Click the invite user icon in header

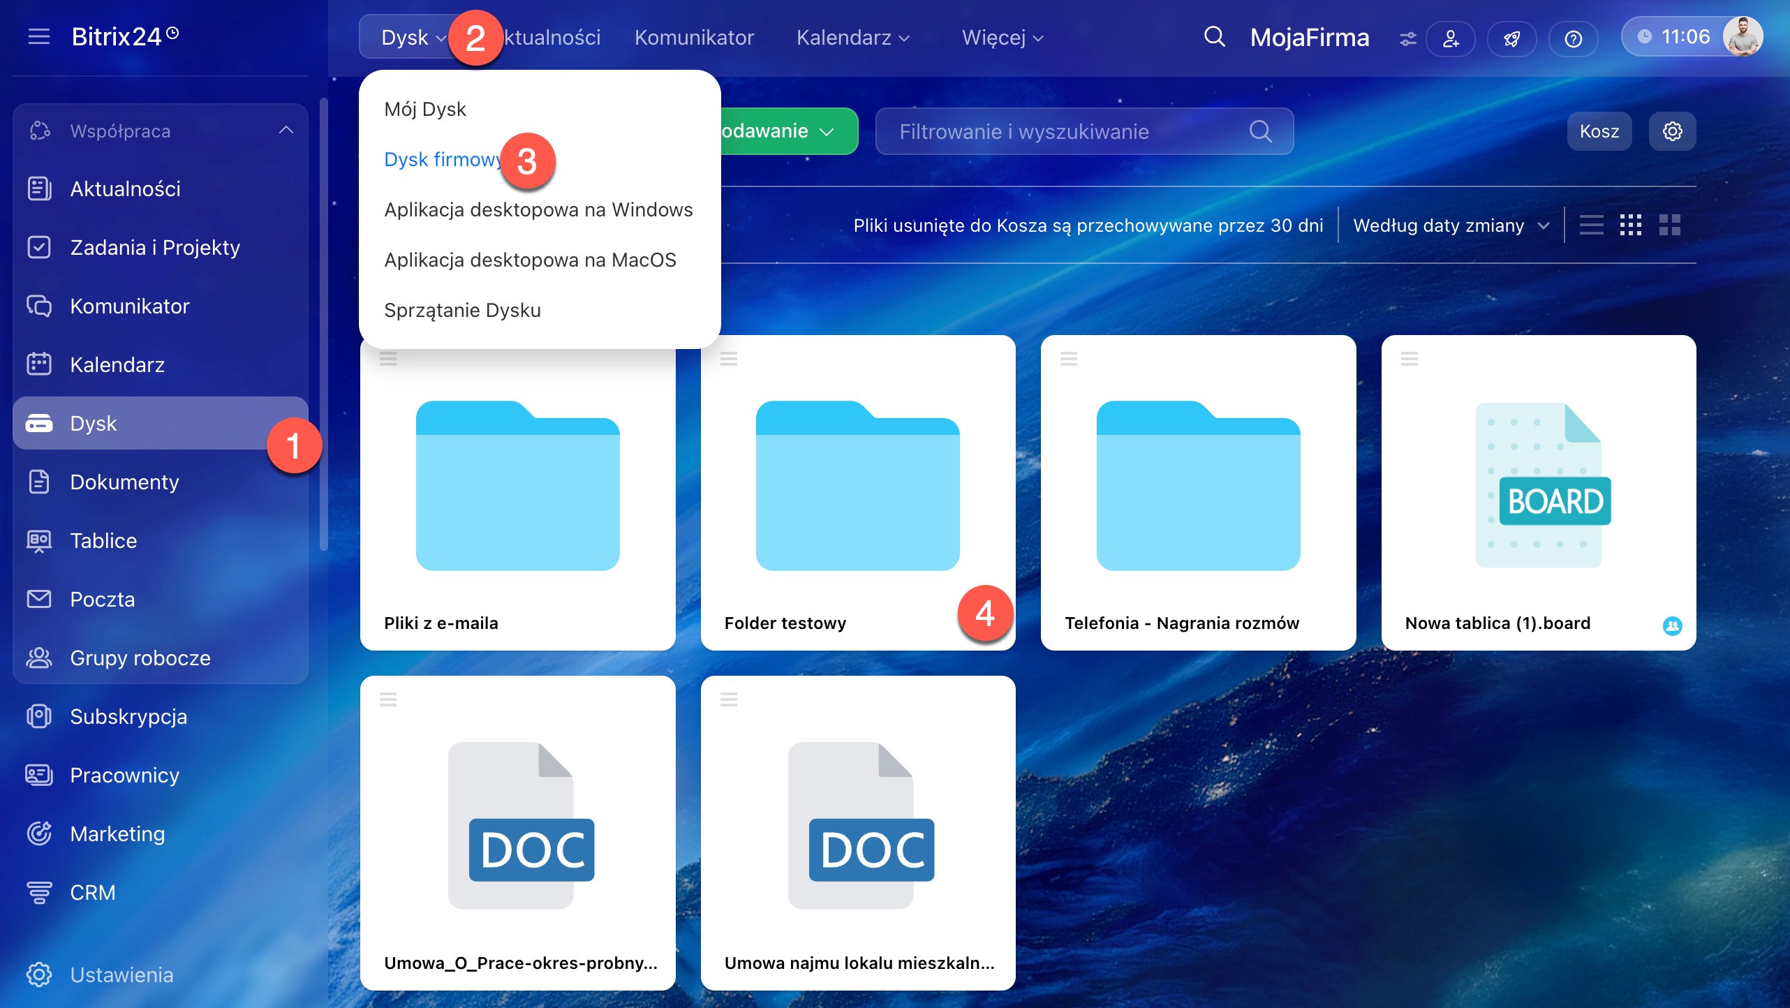pyautogui.click(x=1451, y=38)
